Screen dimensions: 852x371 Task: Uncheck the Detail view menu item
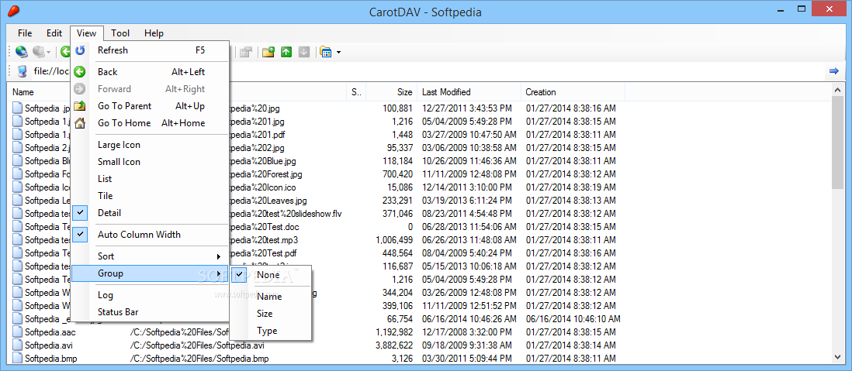(150, 213)
